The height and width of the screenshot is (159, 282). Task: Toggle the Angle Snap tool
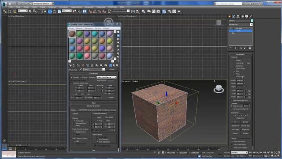pos(95,11)
